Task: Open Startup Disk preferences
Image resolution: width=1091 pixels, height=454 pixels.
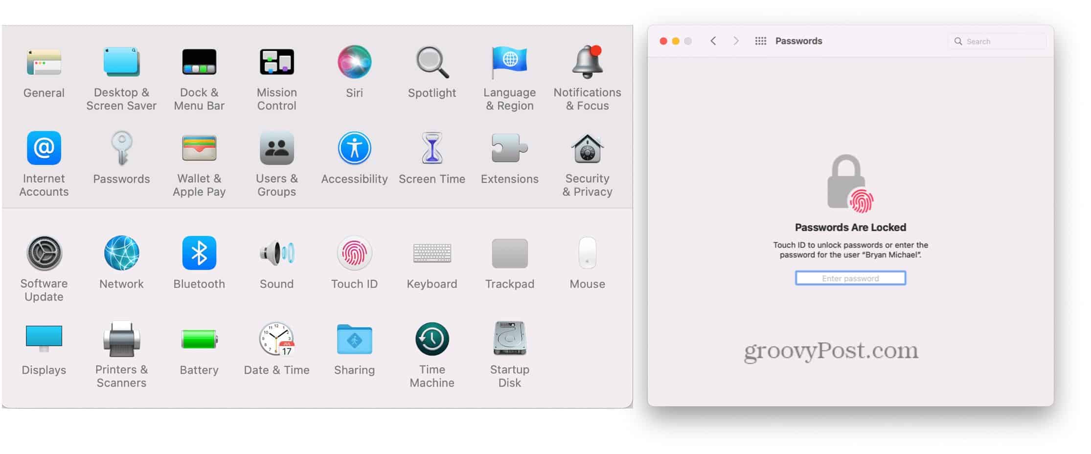Action: (x=509, y=339)
